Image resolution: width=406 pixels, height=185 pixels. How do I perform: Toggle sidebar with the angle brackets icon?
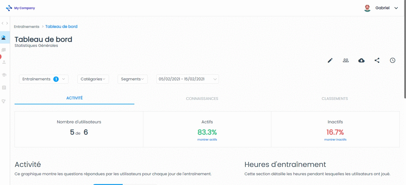[x=5, y=23]
